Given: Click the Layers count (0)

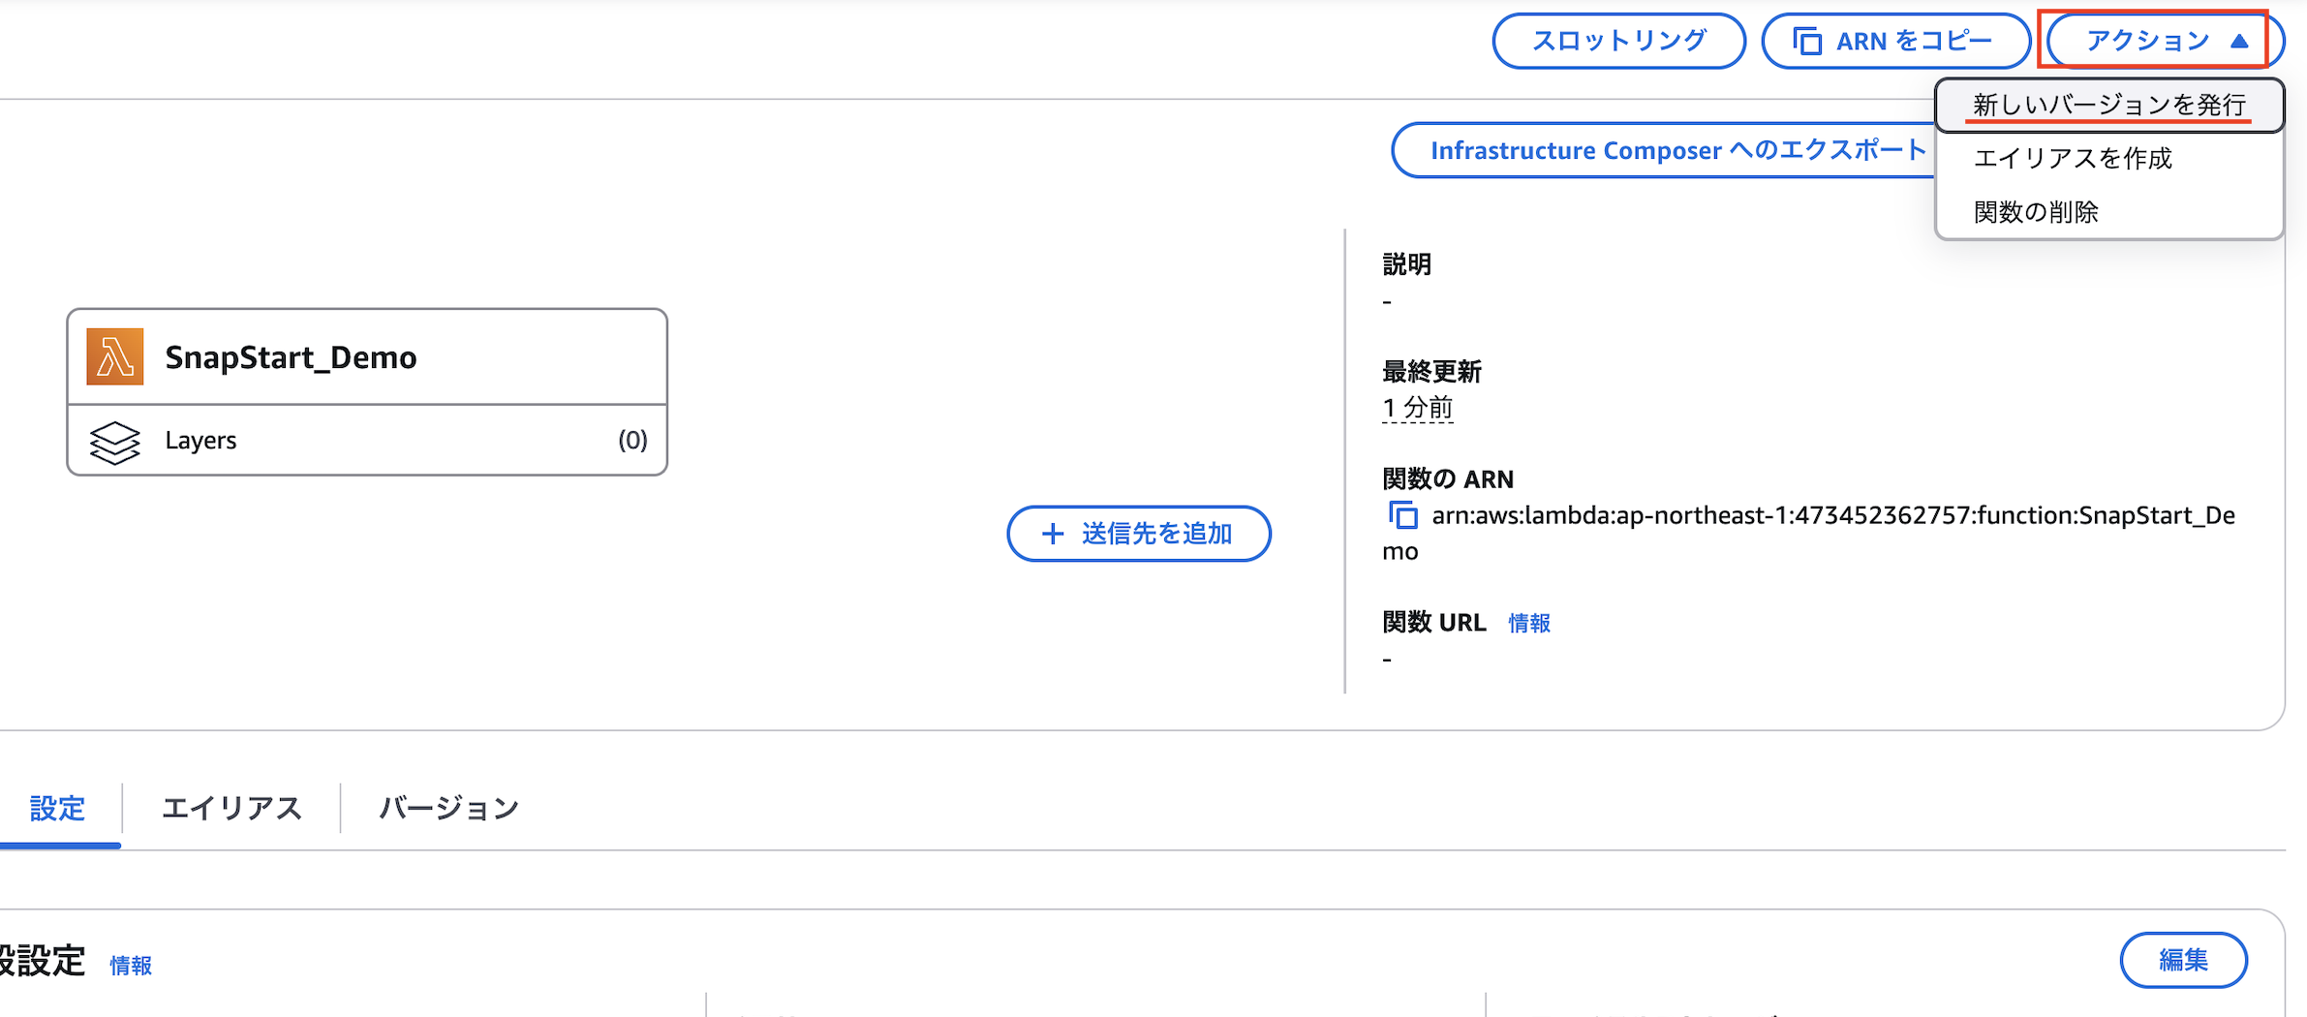Looking at the screenshot, I should (632, 440).
